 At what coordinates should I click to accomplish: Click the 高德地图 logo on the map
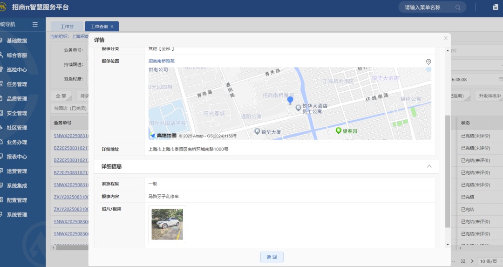pos(163,136)
